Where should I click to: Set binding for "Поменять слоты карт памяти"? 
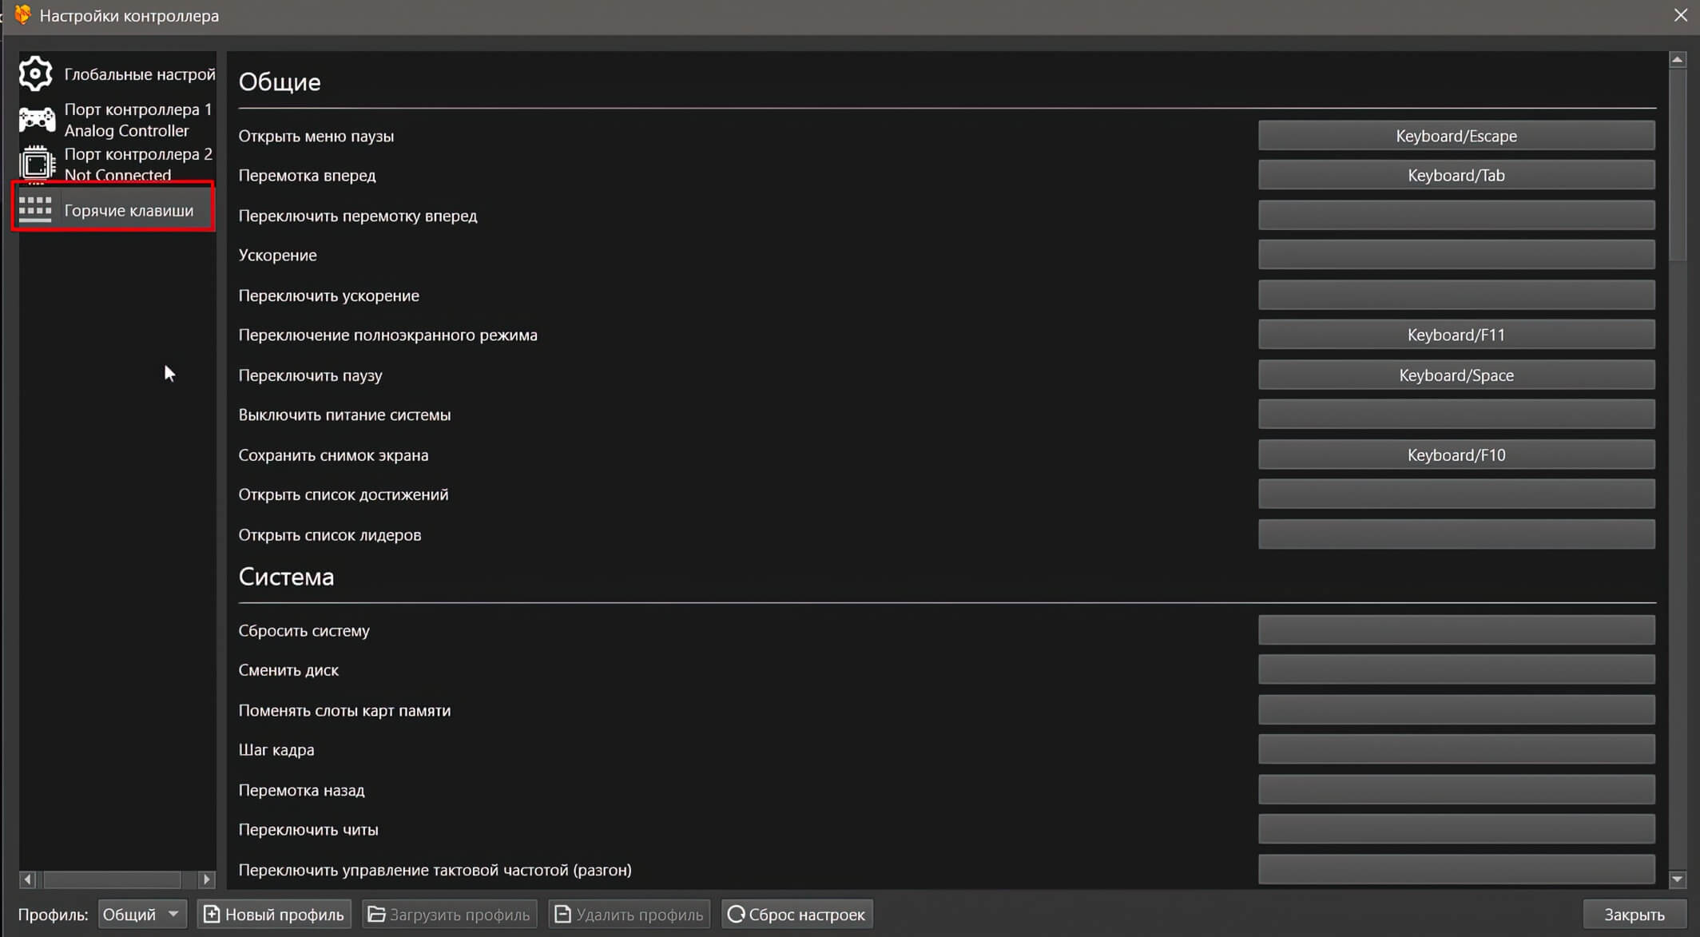(1456, 710)
